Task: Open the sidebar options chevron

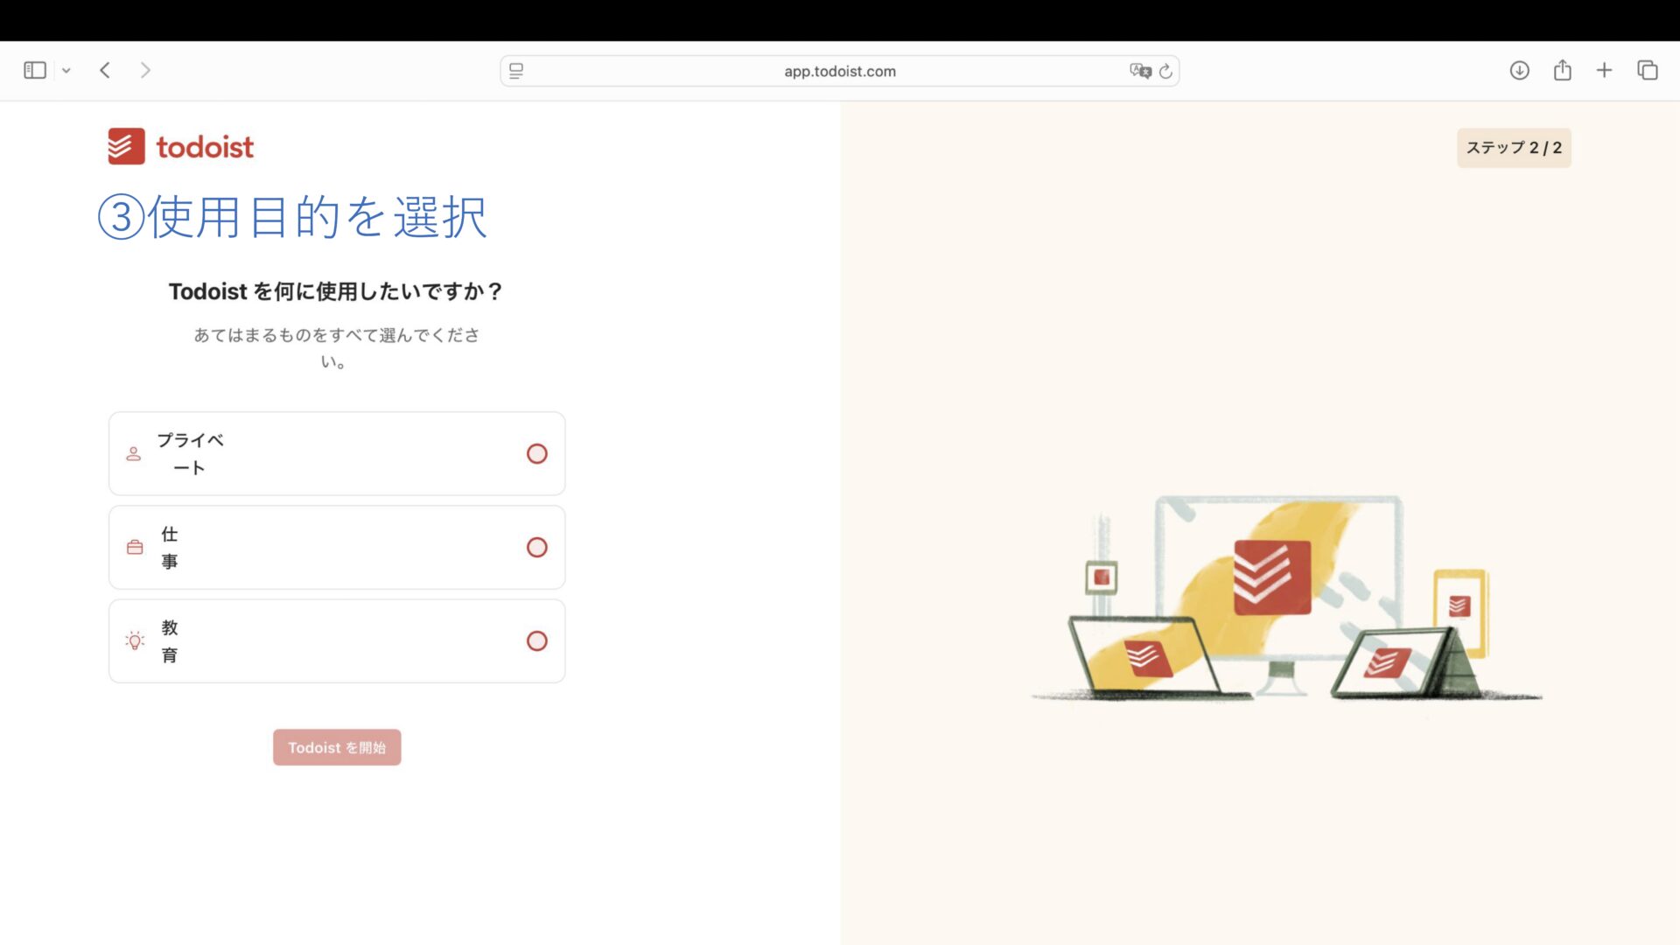Action: point(66,70)
